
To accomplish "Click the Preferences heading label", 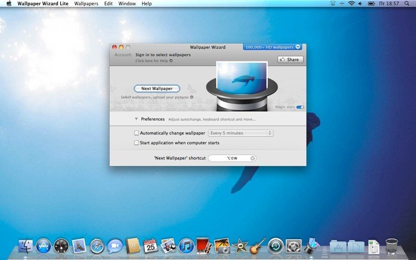I will (x=153, y=119).
